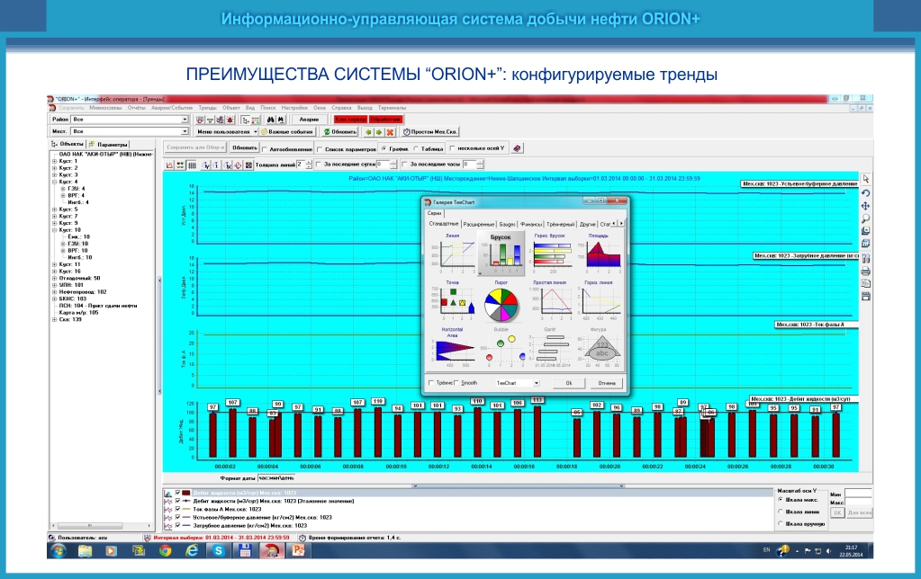Collapse the Куст: 4 tree node
The width and height of the screenshot is (921, 579).
(55, 182)
